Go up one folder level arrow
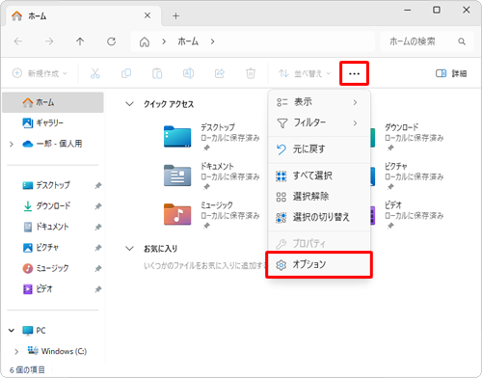 pyautogui.click(x=80, y=41)
